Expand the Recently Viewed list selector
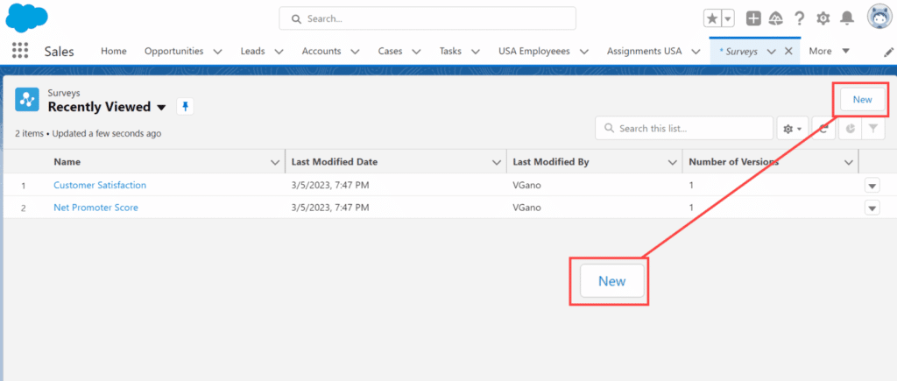The height and width of the screenshot is (381, 897). coord(161,108)
